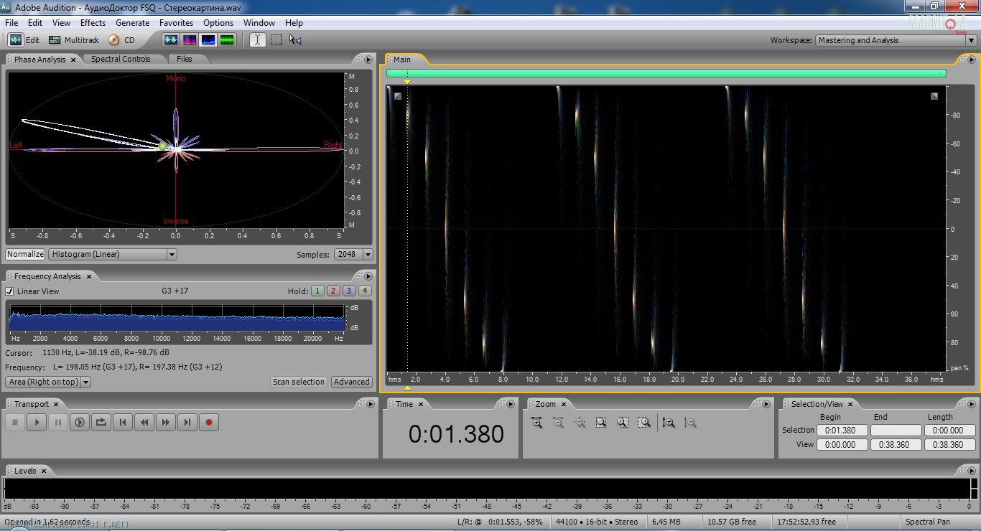
Task: Open Zoom panel options menu
Action: [x=766, y=404]
